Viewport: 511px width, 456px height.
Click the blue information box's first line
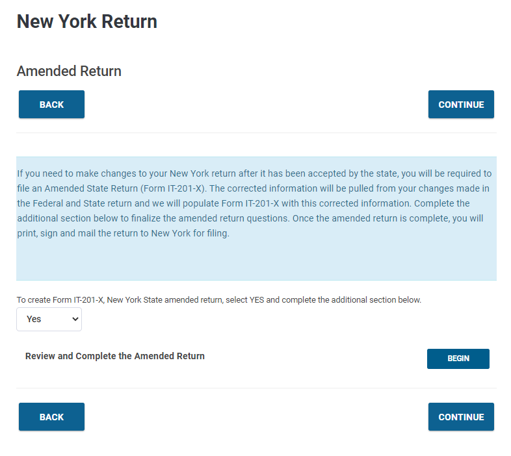click(254, 173)
